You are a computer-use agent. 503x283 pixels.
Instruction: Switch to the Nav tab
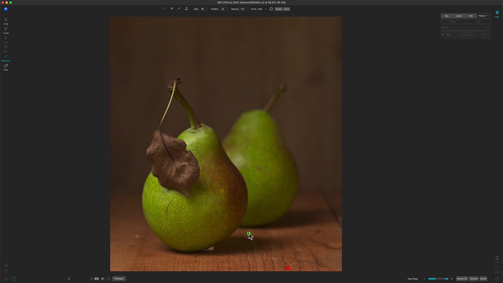click(447, 16)
